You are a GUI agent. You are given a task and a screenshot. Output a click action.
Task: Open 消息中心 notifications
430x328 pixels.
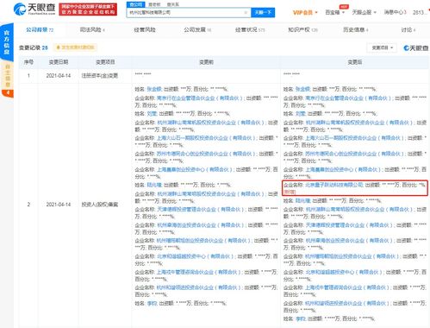(395, 12)
